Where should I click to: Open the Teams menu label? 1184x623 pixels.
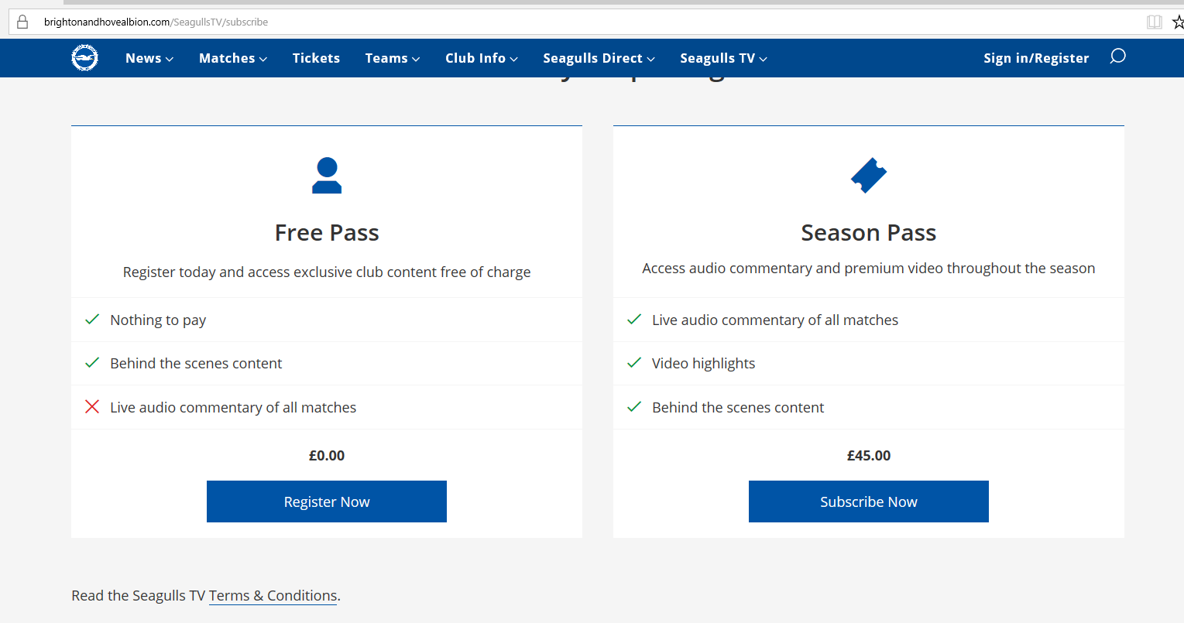[x=386, y=58]
